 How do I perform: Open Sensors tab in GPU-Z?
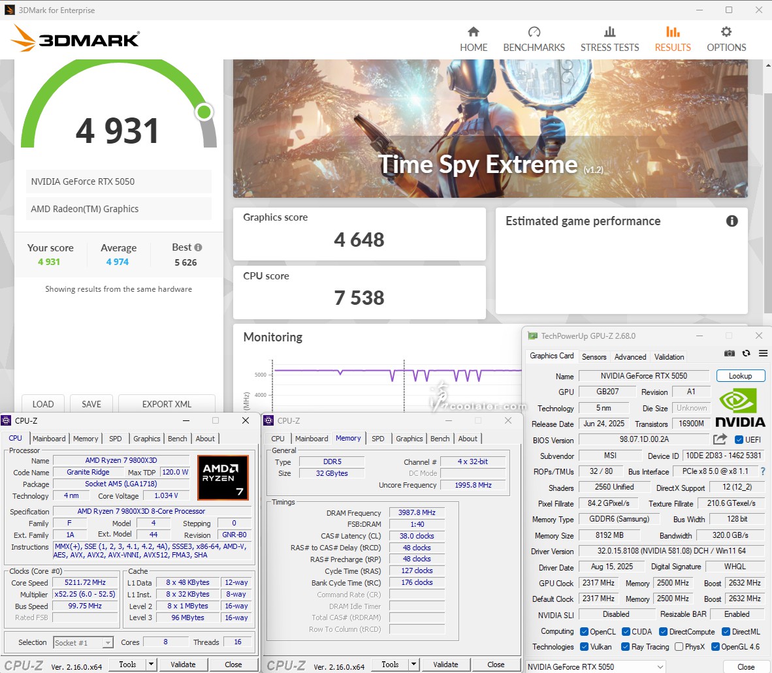pyautogui.click(x=594, y=356)
